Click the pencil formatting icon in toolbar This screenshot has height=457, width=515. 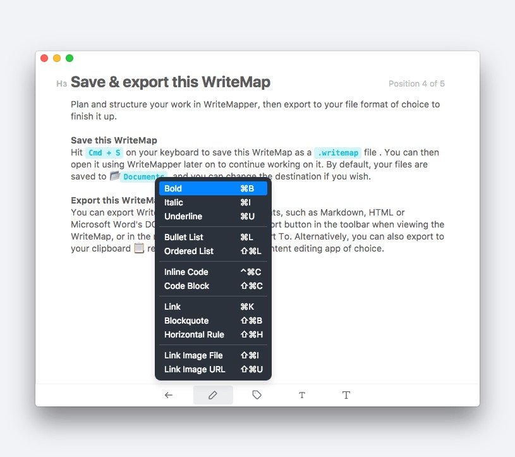213,395
